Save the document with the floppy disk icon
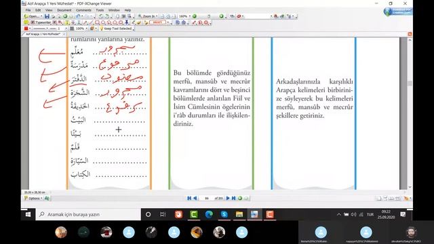The width and height of the screenshot is (434, 244). (47, 16)
